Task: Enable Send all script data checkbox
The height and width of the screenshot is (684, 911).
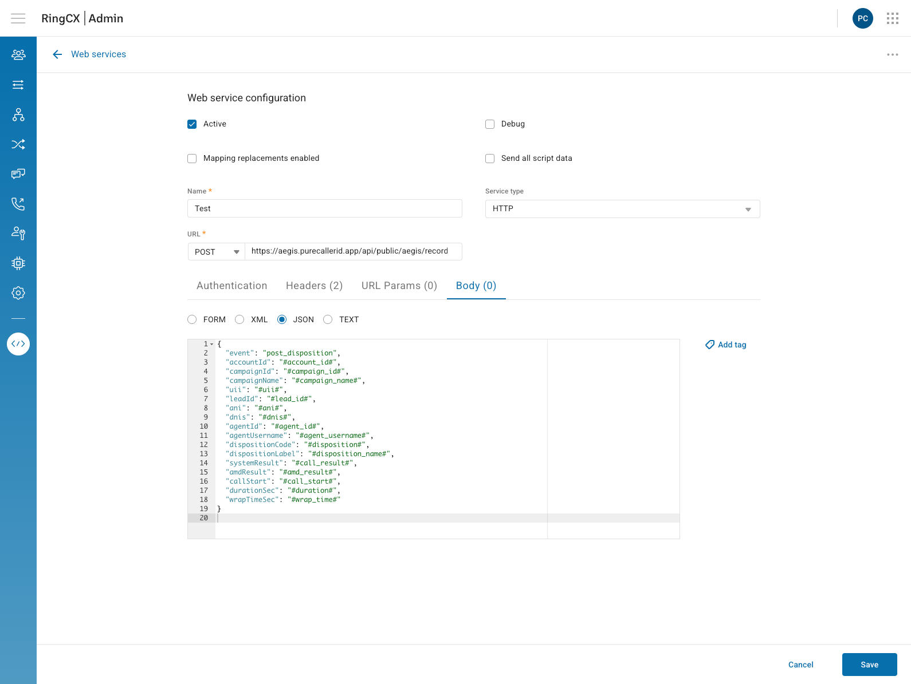Action: click(x=490, y=159)
